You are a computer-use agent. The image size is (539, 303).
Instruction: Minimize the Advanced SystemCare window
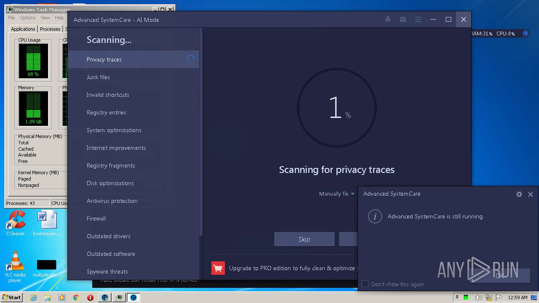433,19
